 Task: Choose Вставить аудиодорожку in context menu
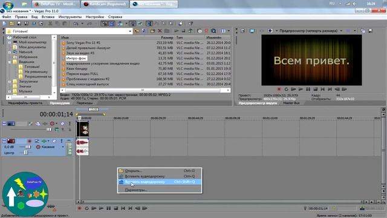tap(160, 176)
